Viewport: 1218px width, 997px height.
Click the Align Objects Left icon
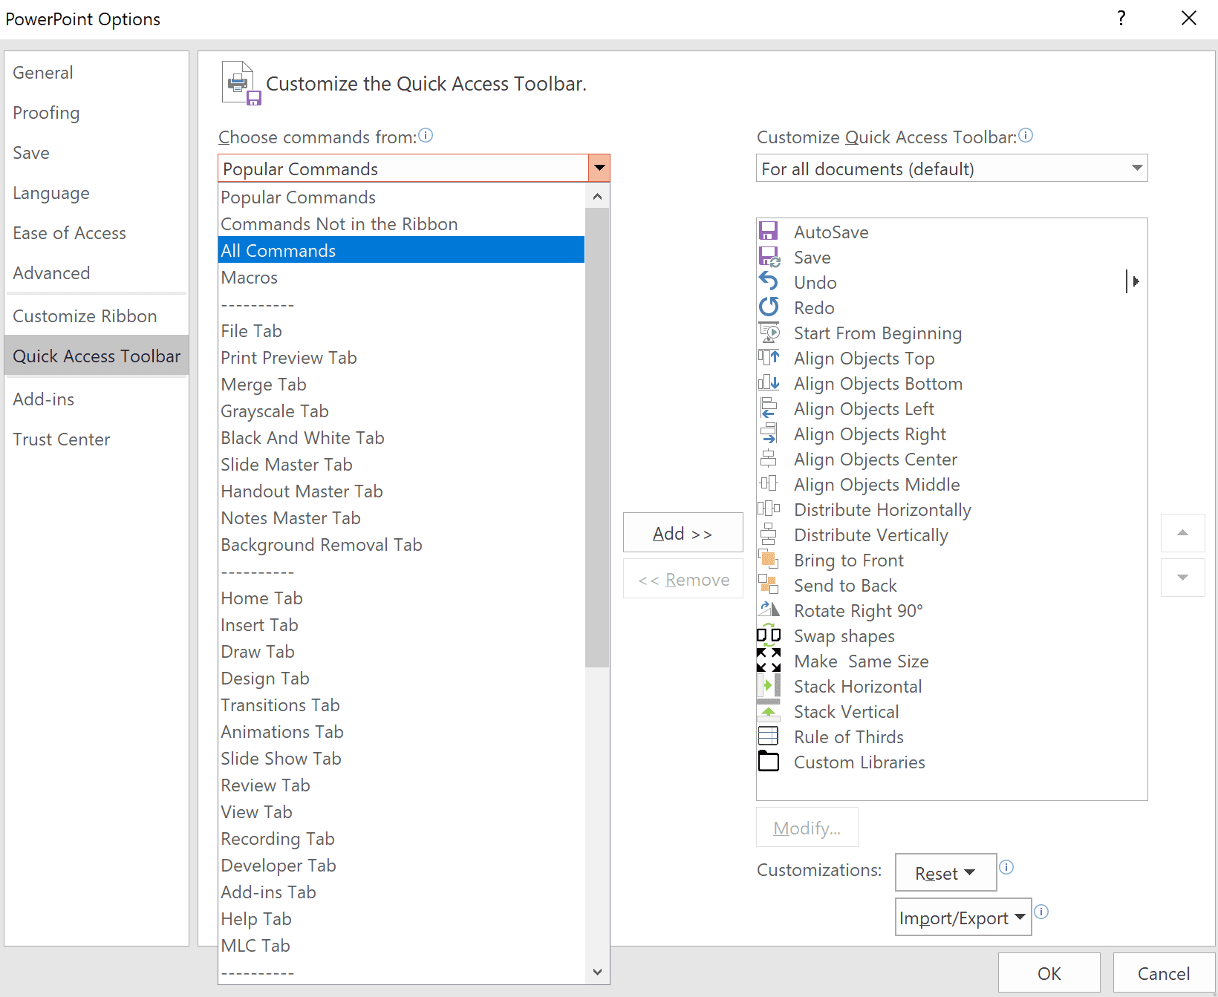[769, 408]
